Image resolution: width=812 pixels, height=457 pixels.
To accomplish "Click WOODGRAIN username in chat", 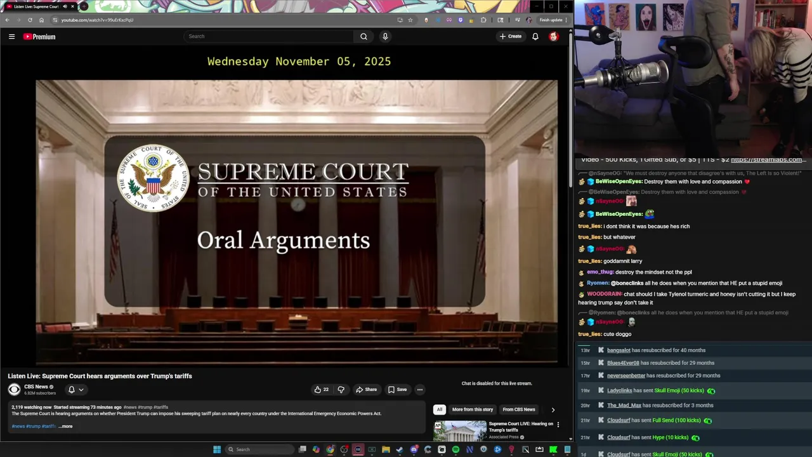I will pyautogui.click(x=604, y=294).
